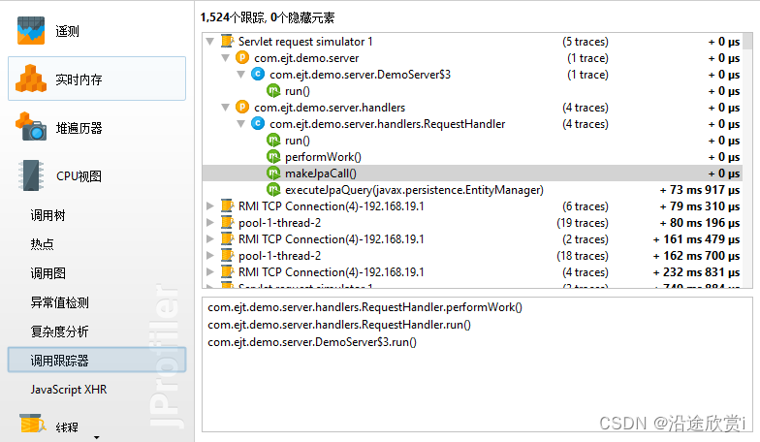This screenshot has width=760, height=442.
Task: Expand RMI TCP Connection node with 4 traces
Action: (209, 271)
